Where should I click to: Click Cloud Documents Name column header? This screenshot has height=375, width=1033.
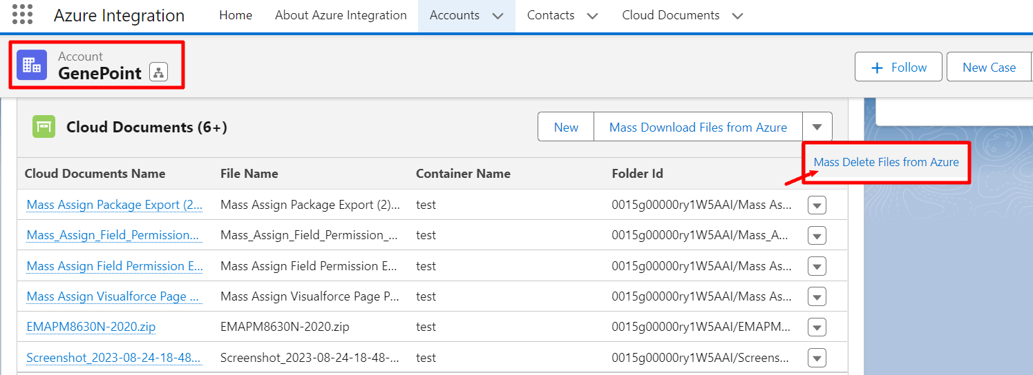[95, 174]
